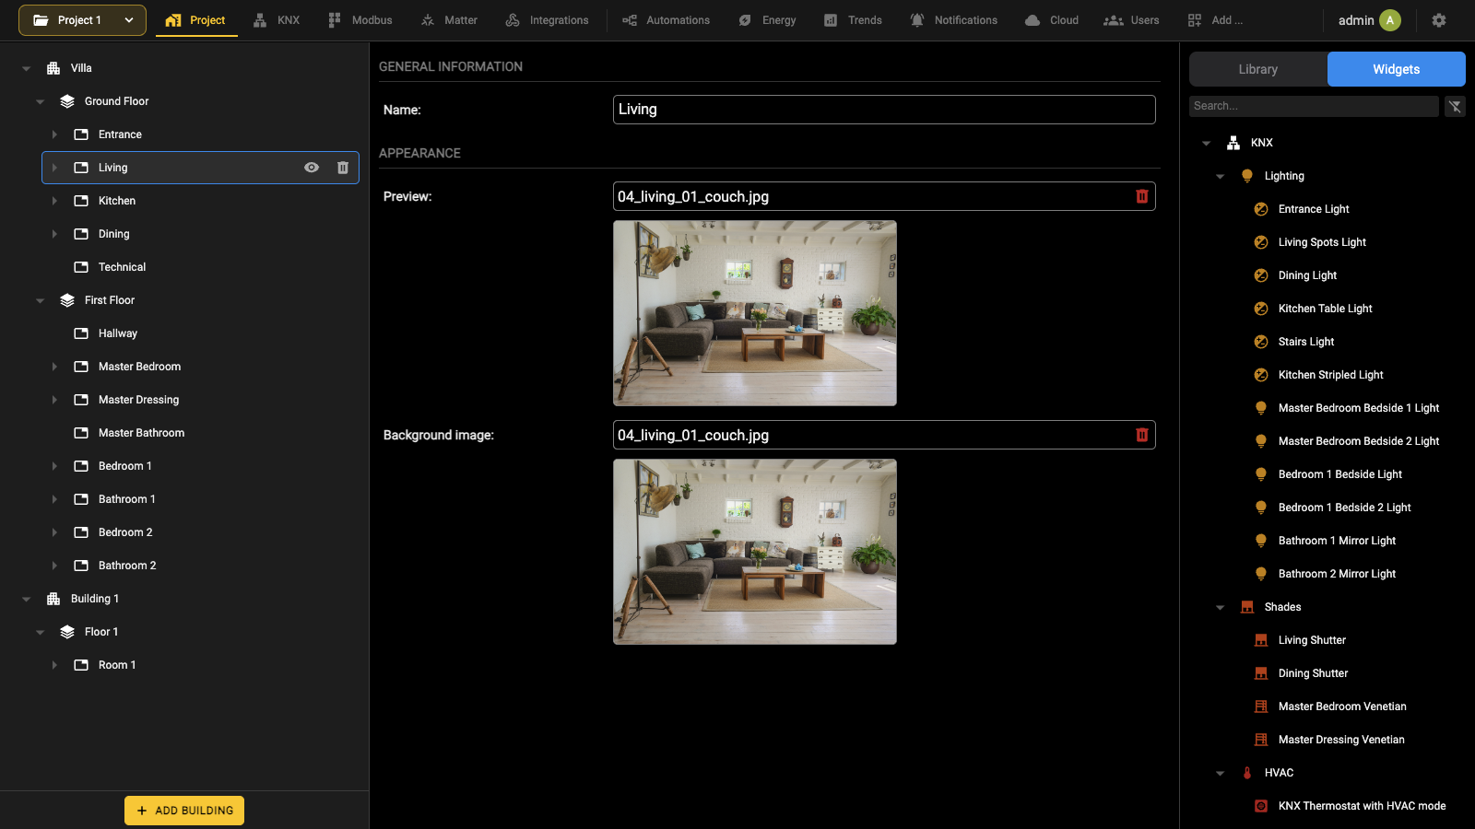1475x829 pixels.
Task: Expand the Room 1 node
Action: tap(54, 665)
